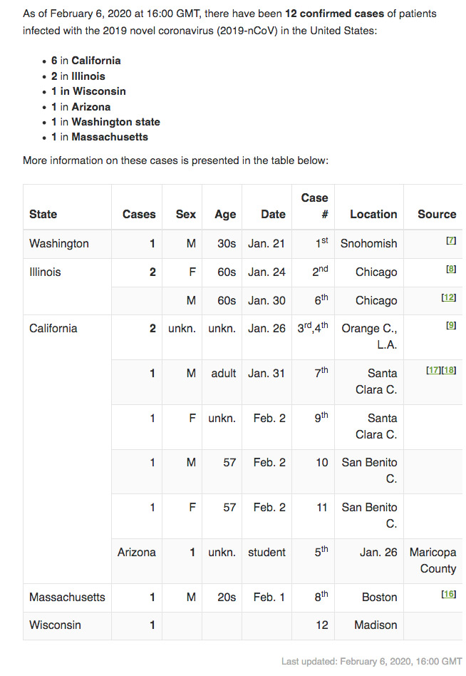Open source reference link [17]
466x676 pixels.
pyautogui.click(x=433, y=370)
